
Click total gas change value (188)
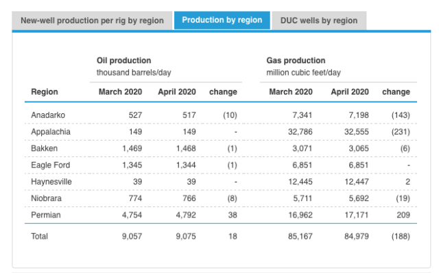click(401, 237)
